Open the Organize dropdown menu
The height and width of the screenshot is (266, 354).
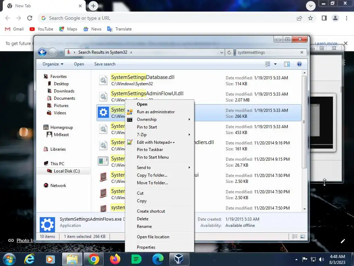pos(53,64)
